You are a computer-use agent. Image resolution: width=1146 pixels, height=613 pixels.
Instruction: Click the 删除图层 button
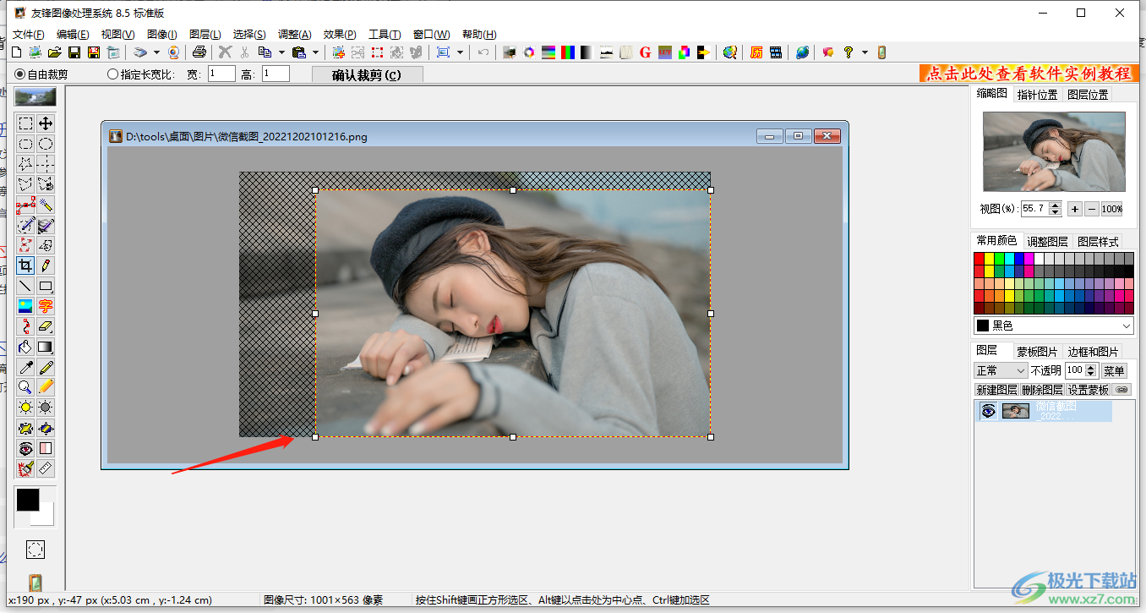tap(1041, 390)
